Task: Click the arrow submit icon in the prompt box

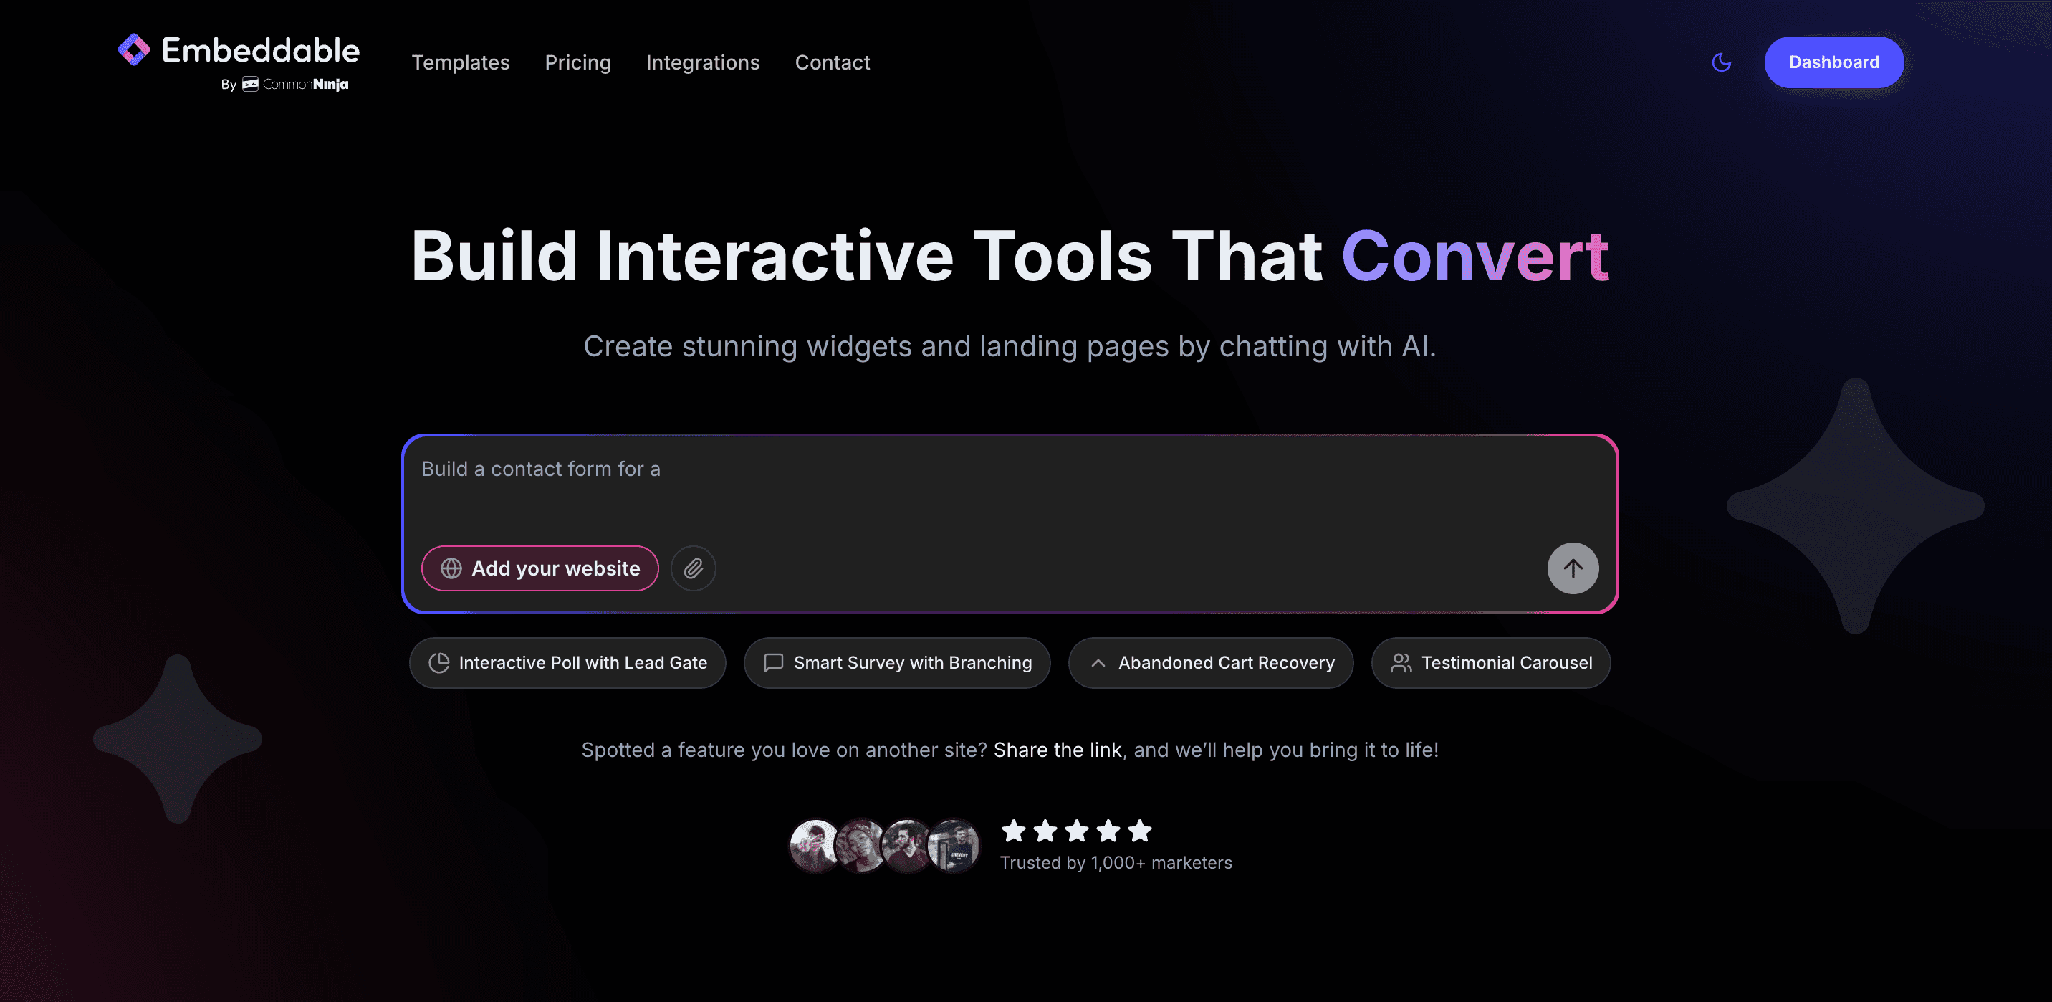Action: [1573, 568]
